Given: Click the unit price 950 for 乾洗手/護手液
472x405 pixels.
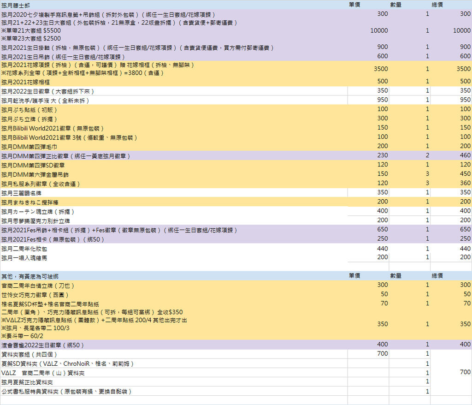Looking at the screenshot, I should pyautogui.click(x=383, y=100).
